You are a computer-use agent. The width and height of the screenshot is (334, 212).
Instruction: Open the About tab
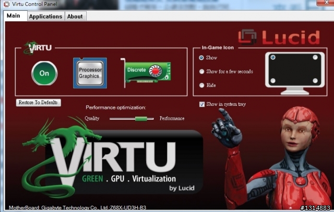tap(75, 16)
